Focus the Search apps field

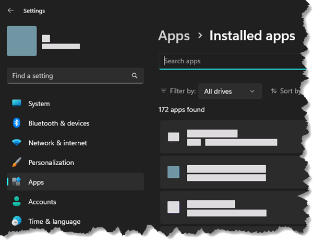(233, 61)
